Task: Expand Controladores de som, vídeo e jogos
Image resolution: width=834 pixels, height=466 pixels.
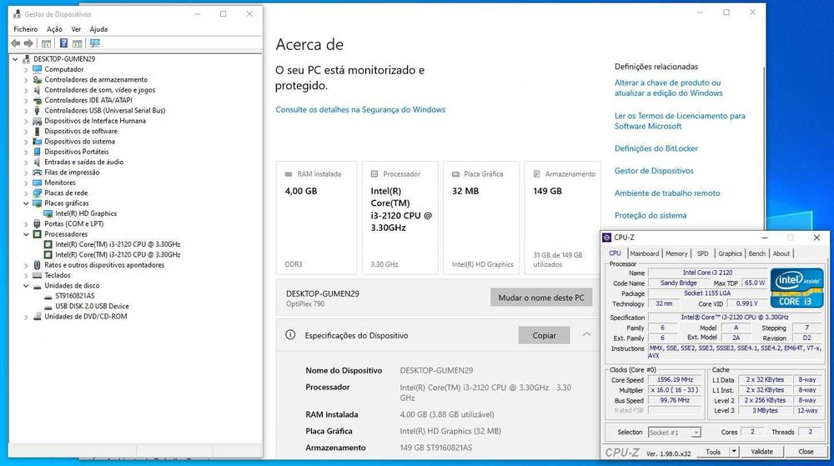Action: pyautogui.click(x=26, y=90)
